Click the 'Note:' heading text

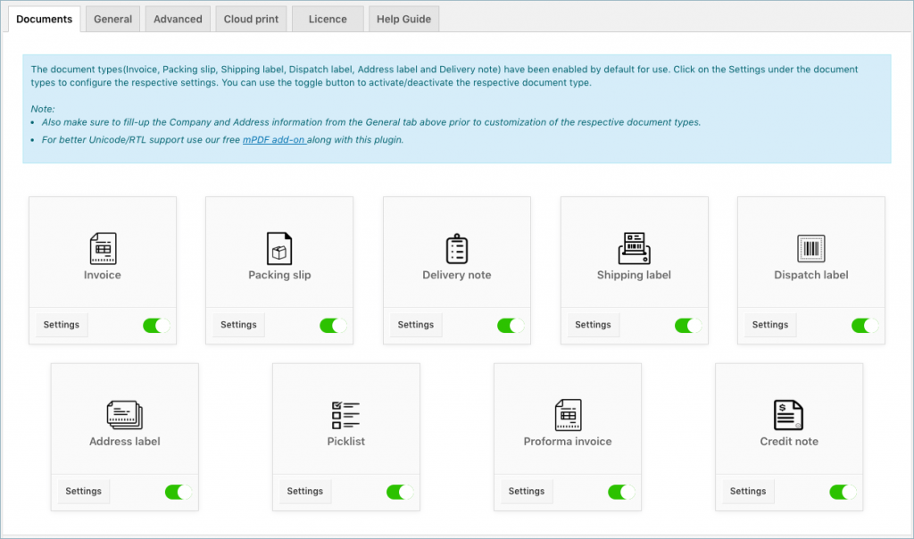click(x=43, y=109)
